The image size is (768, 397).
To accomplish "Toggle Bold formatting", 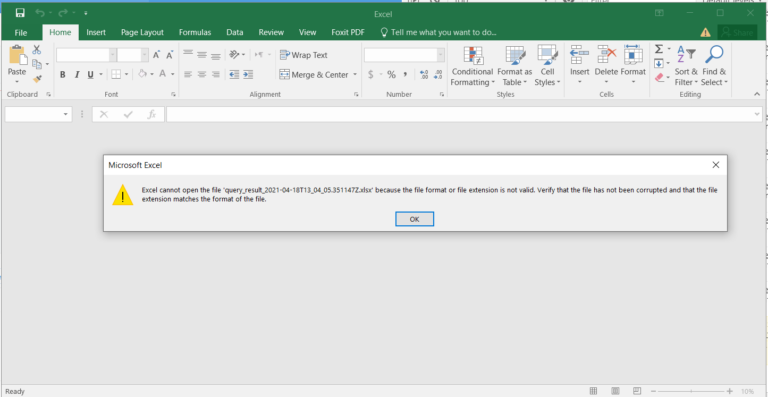I will (62, 74).
